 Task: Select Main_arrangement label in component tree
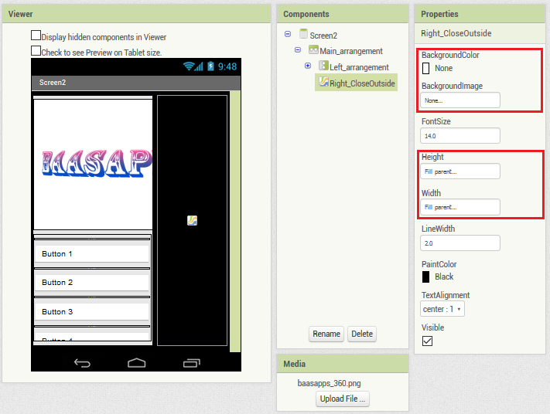click(x=351, y=51)
